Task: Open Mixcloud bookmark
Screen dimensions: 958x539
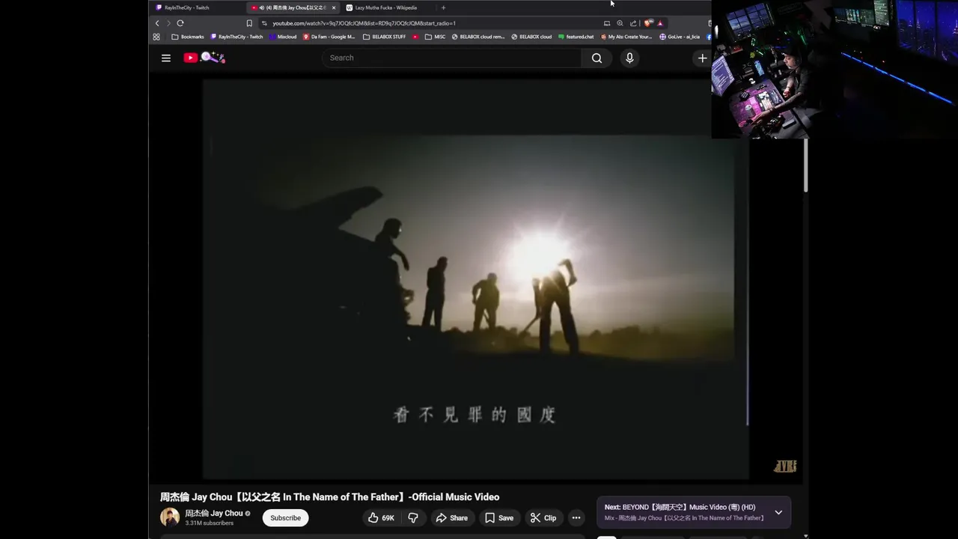Action: [x=283, y=37]
